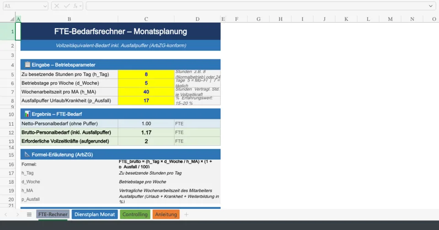Viewport: 439px width, 230px height.
Task: Open the all-sheets list hamburger icon
Action: (x=29, y=214)
